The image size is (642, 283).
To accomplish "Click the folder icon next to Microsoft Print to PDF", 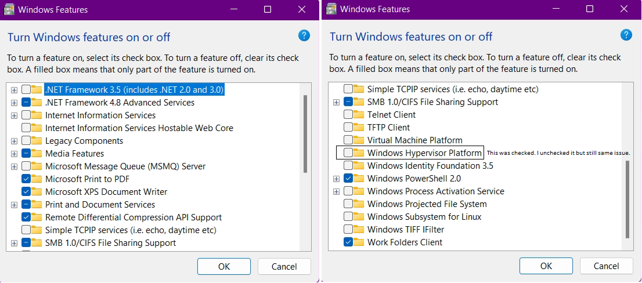I will [37, 179].
